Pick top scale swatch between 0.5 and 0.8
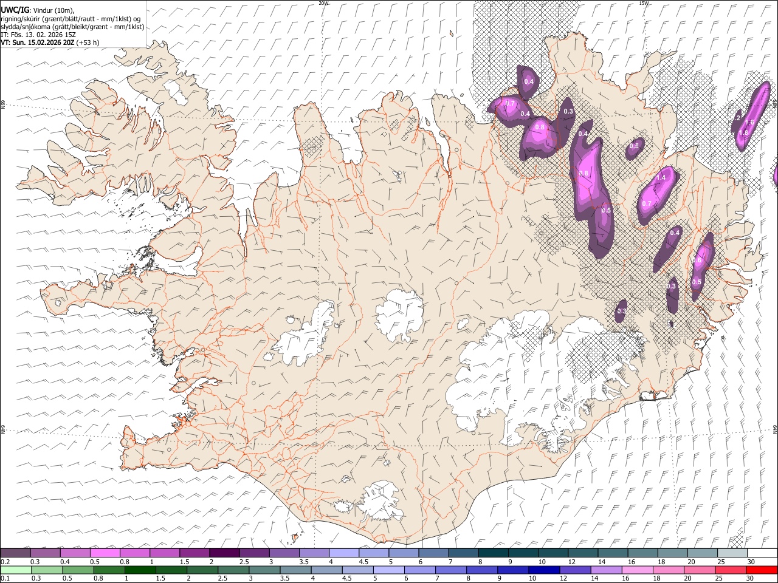The width and height of the screenshot is (778, 583). pyautogui.click(x=105, y=553)
